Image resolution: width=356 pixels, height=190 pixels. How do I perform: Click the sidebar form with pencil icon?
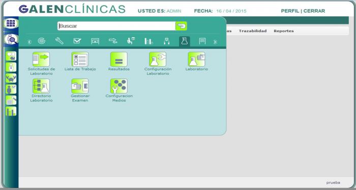(11, 100)
